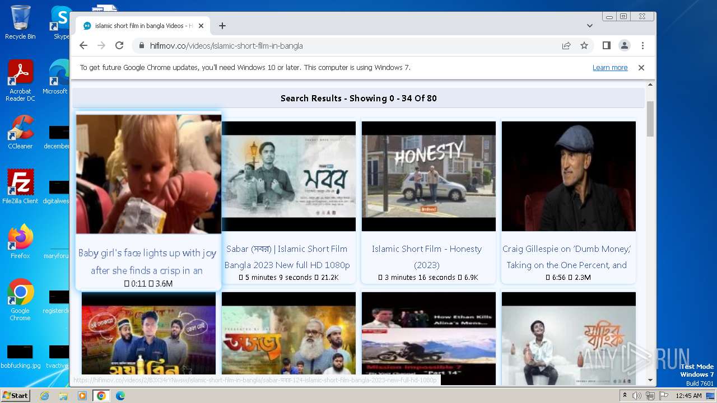Show hidden system tray icons
The height and width of the screenshot is (403, 717).
point(625,396)
